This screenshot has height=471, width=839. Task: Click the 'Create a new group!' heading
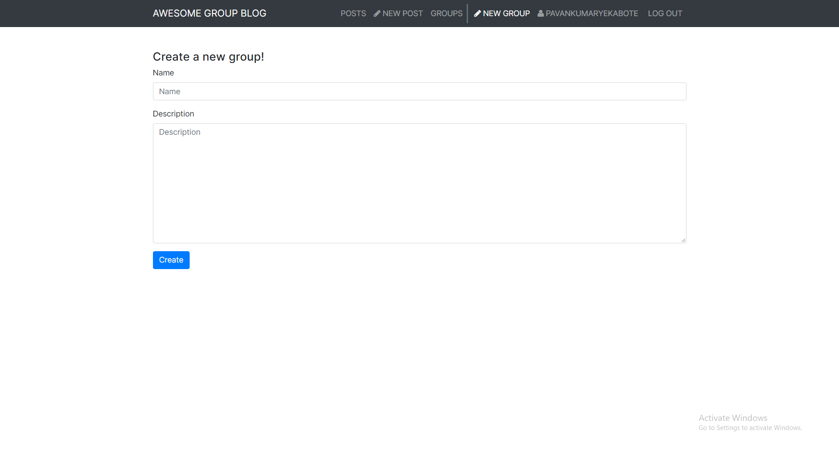click(x=208, y=57)
